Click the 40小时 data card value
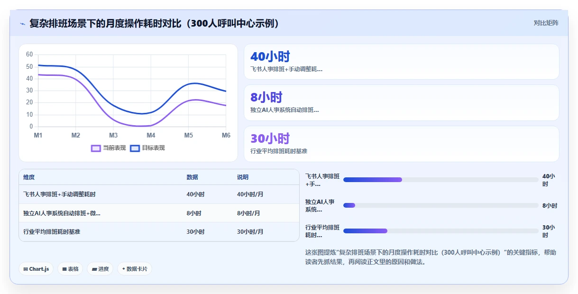The image size is (578, 294). pos(270,57)
